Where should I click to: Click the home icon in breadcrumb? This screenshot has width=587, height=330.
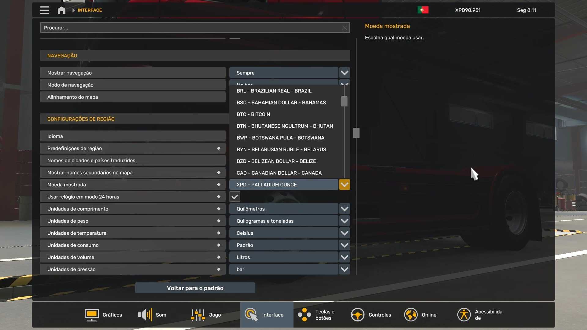[61, 10]
